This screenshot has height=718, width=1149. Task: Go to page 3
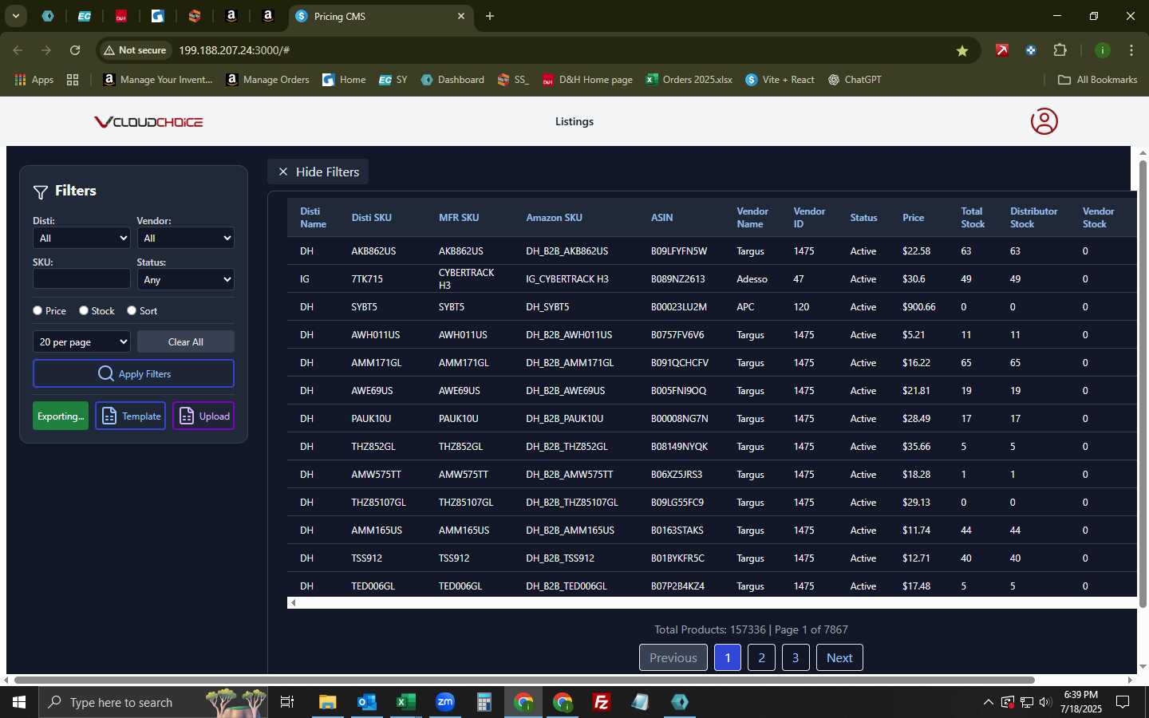796,657
